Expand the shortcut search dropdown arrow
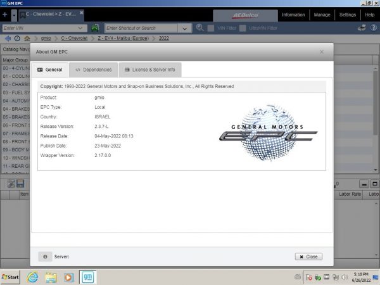Image resolution: width=380 pixels, height=285 pixels. point(185,28)
